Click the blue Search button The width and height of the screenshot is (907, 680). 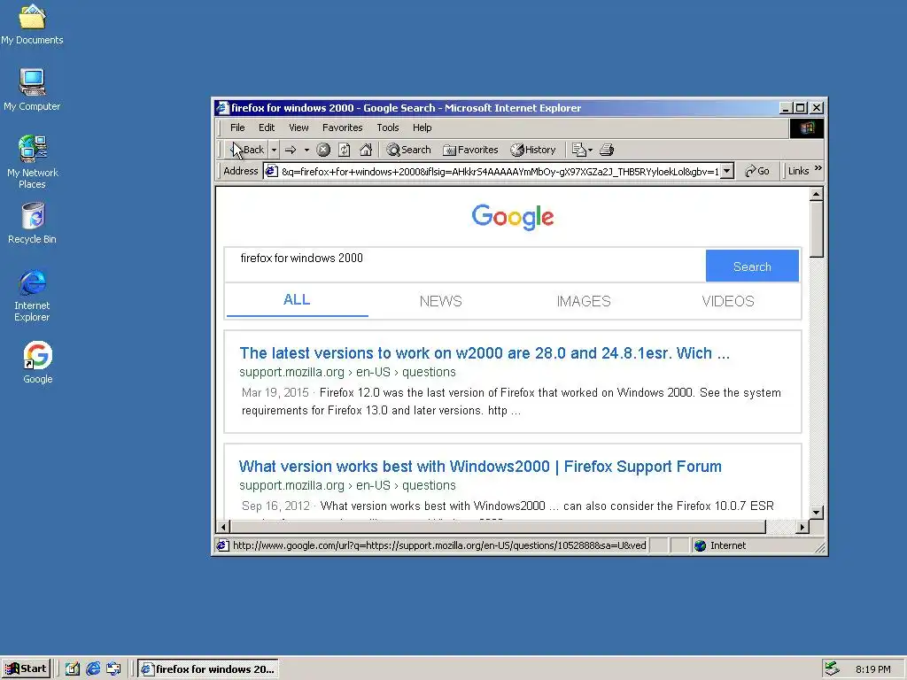(752, 266)
